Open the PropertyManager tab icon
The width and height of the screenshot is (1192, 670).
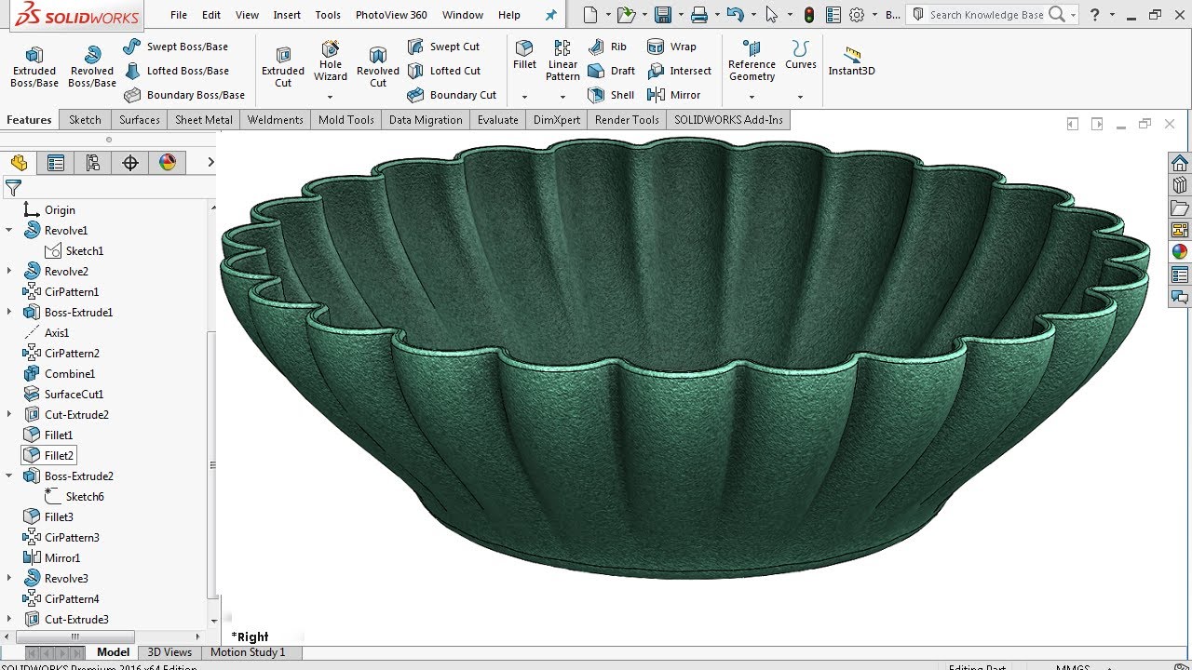pos(56,163)
